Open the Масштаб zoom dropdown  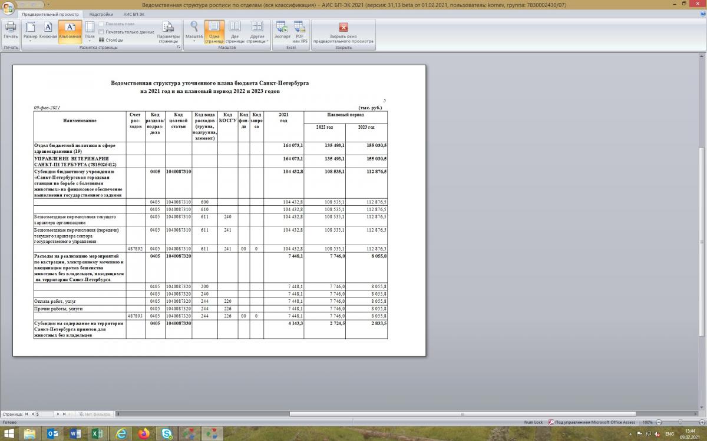point(194,31)
